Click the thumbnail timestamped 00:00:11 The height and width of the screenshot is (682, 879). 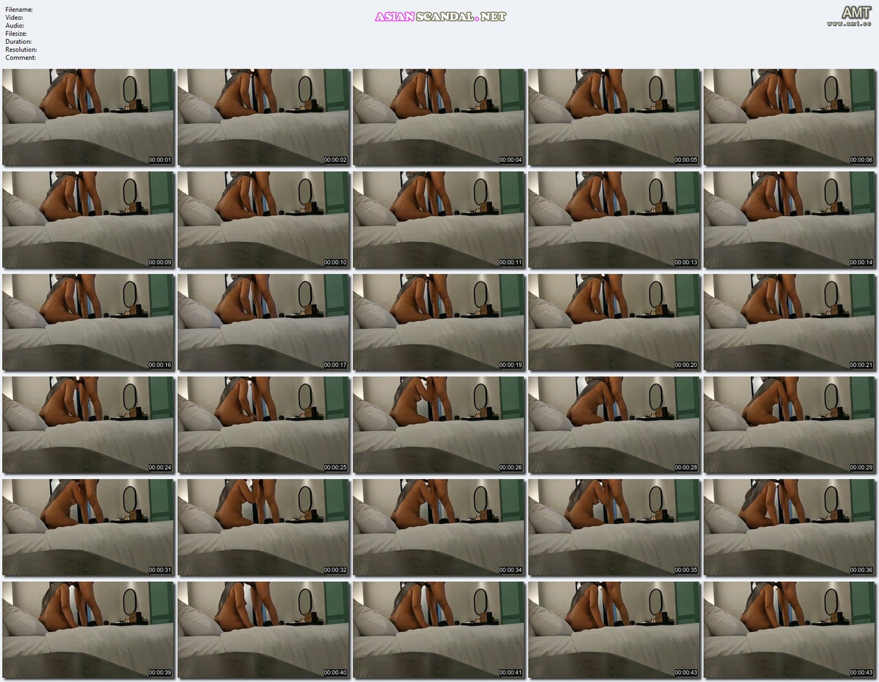click(x=439, y=220)
